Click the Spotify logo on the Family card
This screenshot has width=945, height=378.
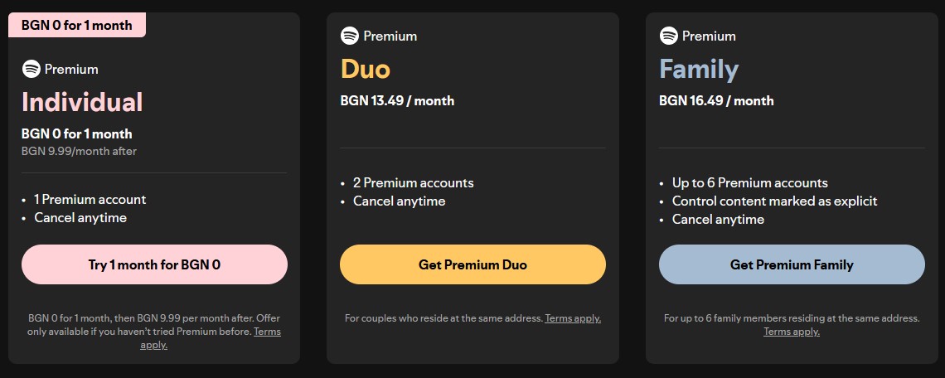coord(668,36)
